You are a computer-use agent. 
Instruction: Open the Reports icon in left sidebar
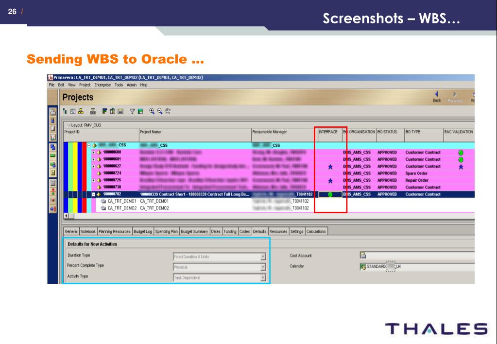click(52, 128)
